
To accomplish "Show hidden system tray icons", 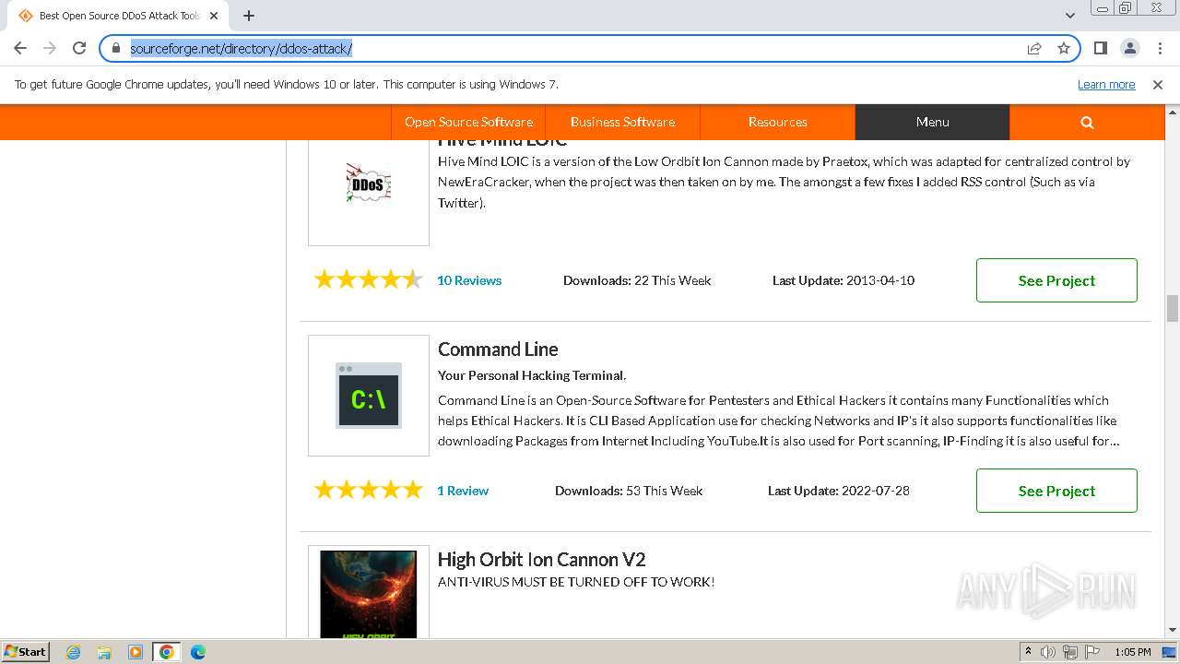I will click(x=1028, y=652).
